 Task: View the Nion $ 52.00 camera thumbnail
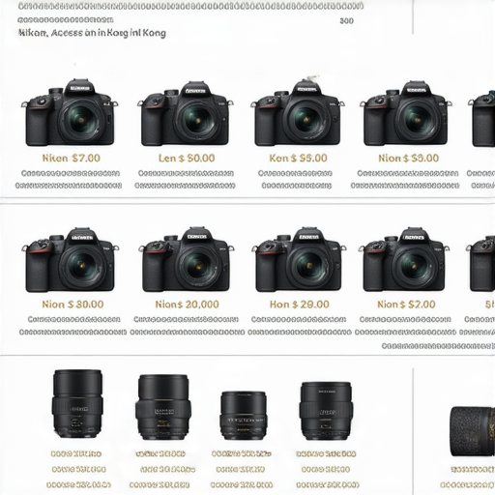404,260
